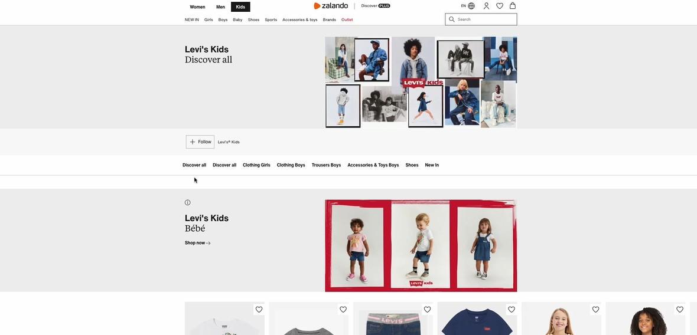This screenshot has width=697, height=335.
Task: Switch language via EN label
Action: (x=463, y=6)
